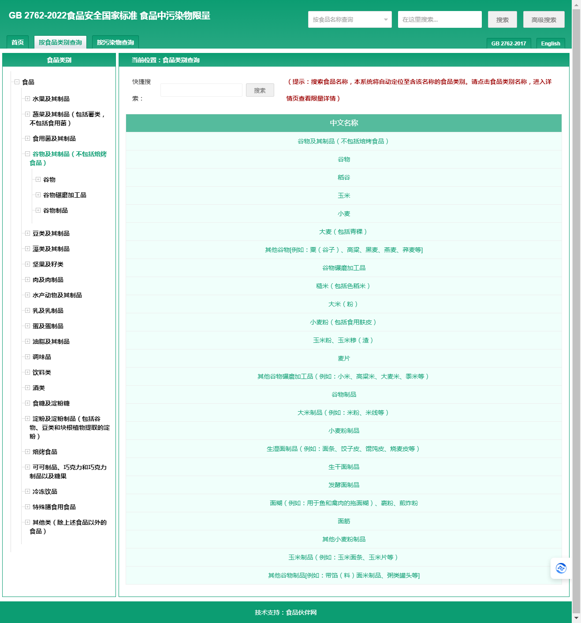This screenshot has width=581, height=623.
Task: Click the 快捷搜索 quick search field
Action: [201, 90]
